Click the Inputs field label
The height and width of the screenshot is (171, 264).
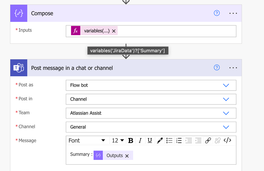(25, 30)
